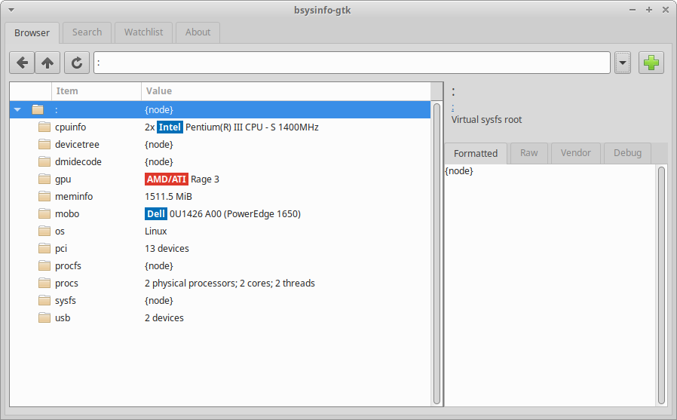Add to watchlist with green plus button

651,63
